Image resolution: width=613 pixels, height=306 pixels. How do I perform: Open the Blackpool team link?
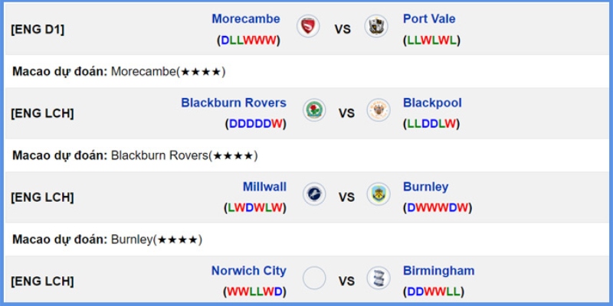pyautogui.click(x=432, y=103)
